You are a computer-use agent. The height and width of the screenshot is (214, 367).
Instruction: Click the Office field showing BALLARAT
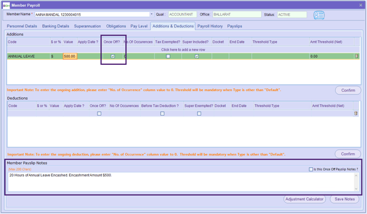[236, 14]
